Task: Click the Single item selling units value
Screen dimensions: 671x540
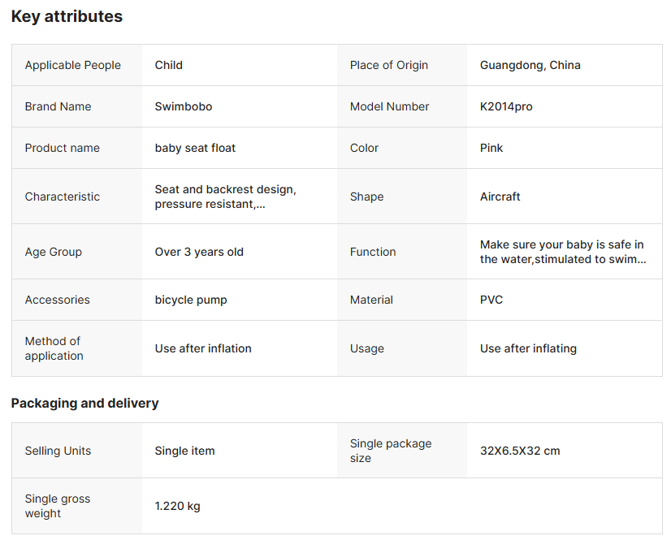Action: pyautogui.click(x=184, y=451)
